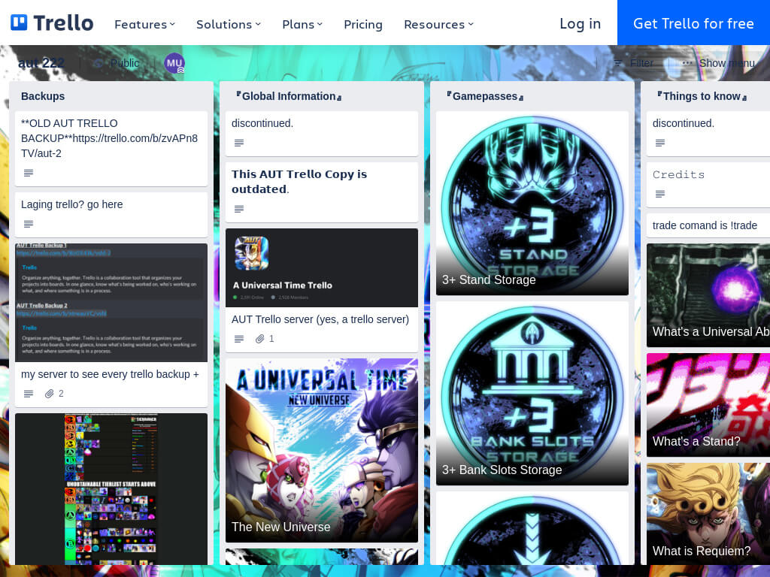The width and height of the screenshot is (770, 577).
Task: Open the Features dropdown menu
Action: (144, 24)
